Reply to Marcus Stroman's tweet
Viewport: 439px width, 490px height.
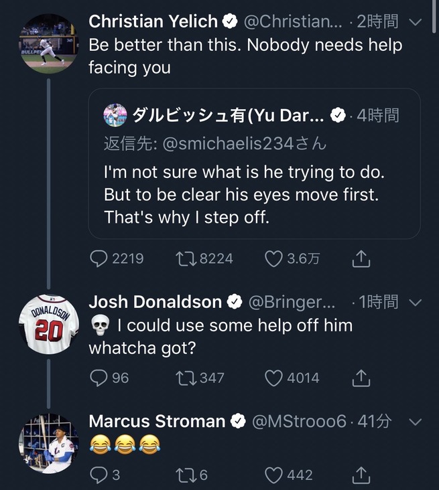tap(99, 475)
